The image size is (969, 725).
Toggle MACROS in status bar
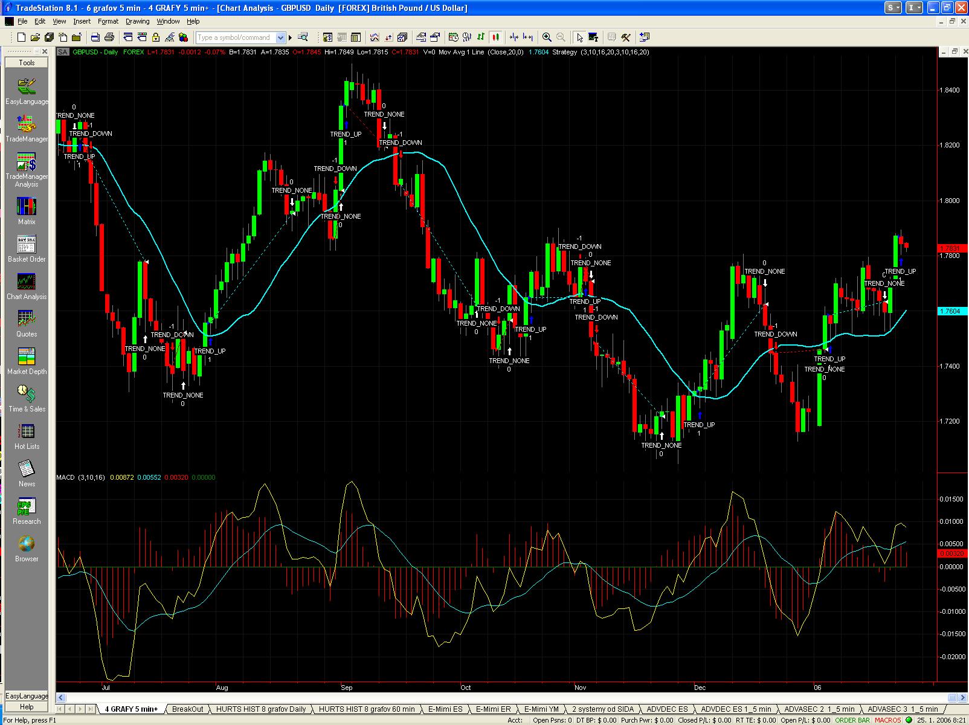[x=887, y=720]
